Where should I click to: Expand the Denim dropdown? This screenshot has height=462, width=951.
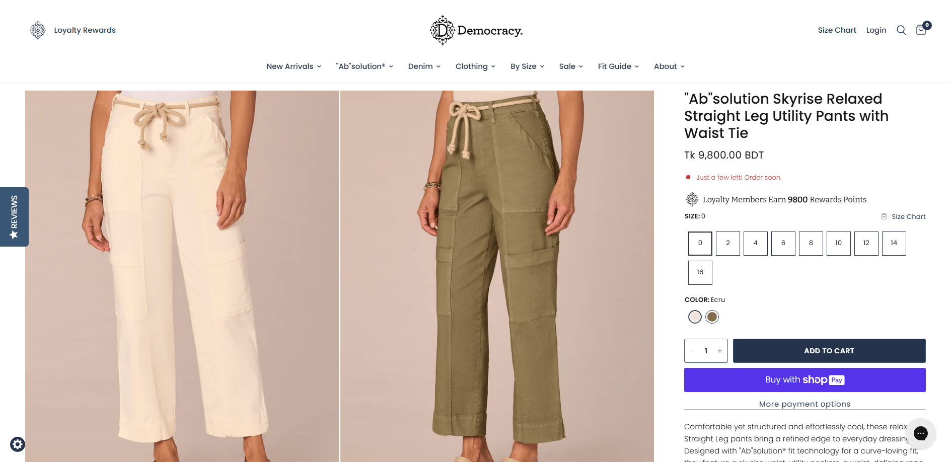424,66
